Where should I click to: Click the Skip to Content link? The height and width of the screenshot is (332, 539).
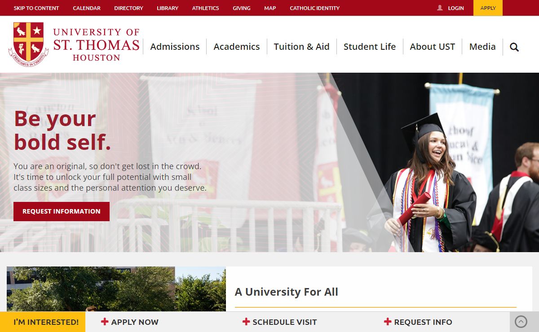point(36,8)
